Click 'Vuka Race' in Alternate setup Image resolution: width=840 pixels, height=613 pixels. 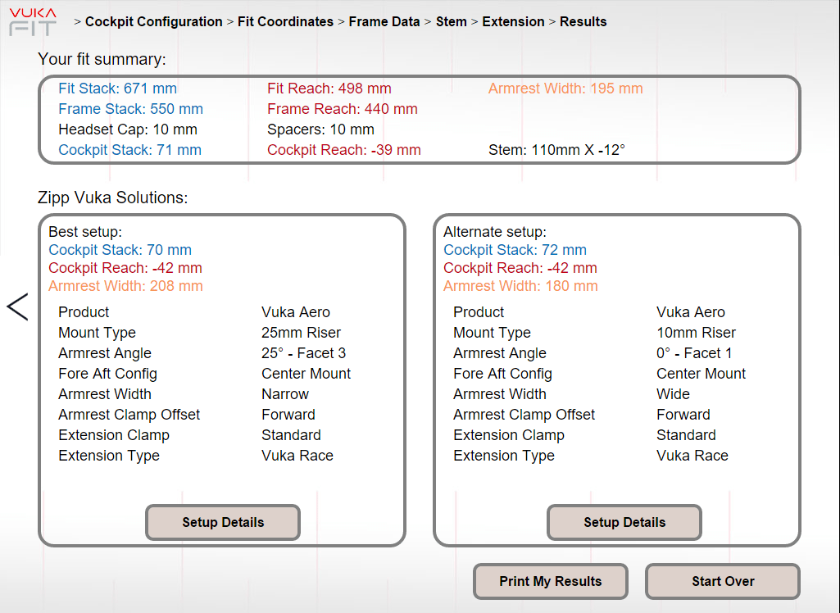[x=692, y=456]
